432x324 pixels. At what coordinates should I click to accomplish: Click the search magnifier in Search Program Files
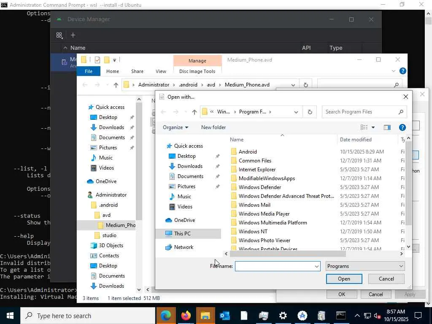(401, 112)
